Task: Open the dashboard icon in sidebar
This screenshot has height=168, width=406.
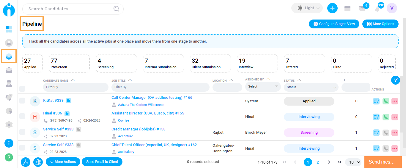Action: click(x=9, y=29)
